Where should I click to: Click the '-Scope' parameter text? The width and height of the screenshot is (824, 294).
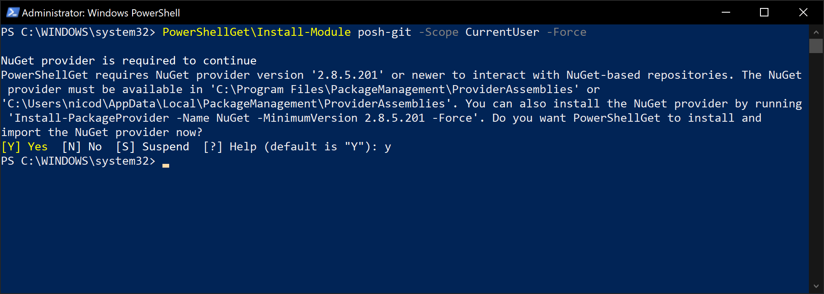[439, 32]
